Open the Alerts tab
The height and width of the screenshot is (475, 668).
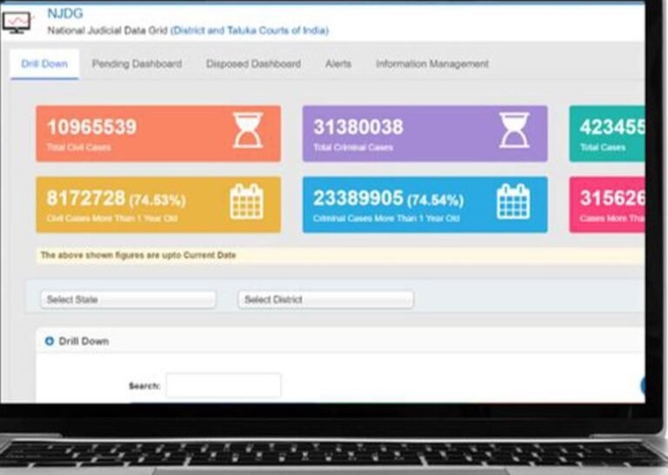coord(338,64)
